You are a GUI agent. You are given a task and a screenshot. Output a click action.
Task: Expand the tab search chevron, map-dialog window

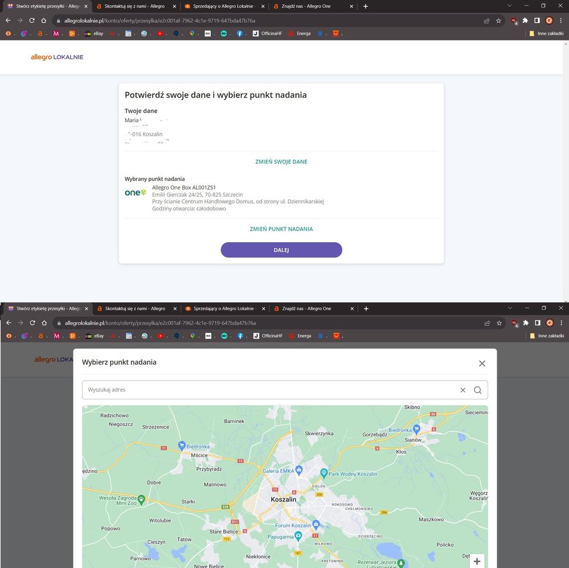pos(510,308)
